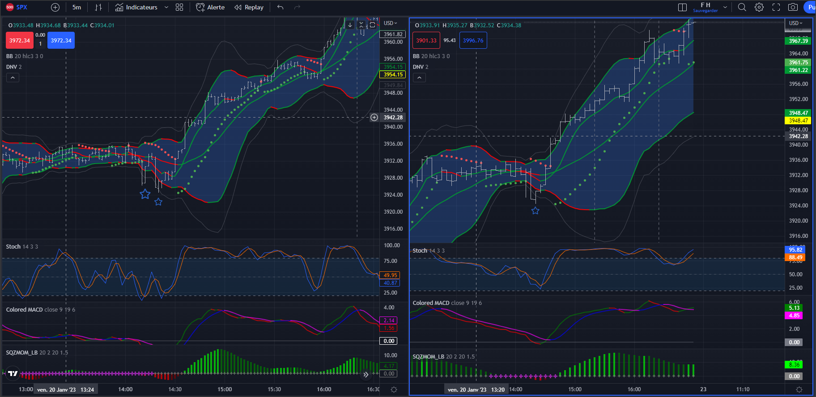Start Replay mode
Screen dimensions: 816x397
(x=249, y=7)
